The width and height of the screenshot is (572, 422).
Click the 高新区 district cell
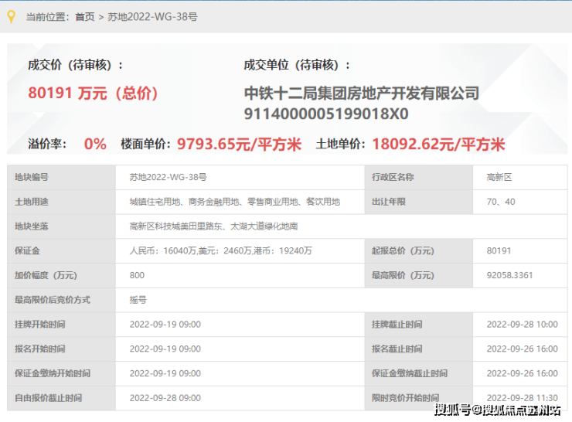point(499,177)
